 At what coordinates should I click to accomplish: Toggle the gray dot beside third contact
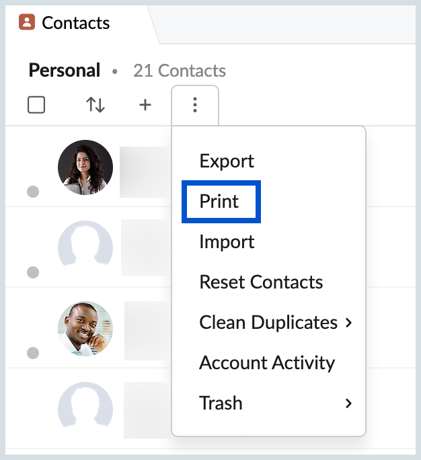click(33, 353)
